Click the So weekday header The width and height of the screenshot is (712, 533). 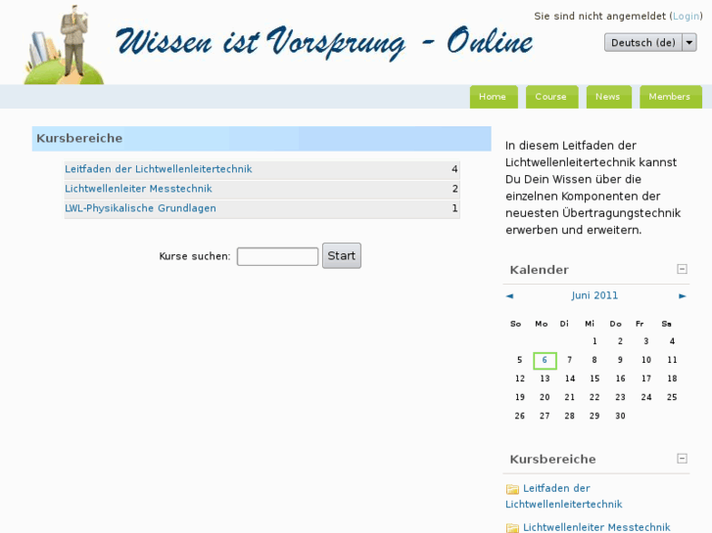(515, 324)
